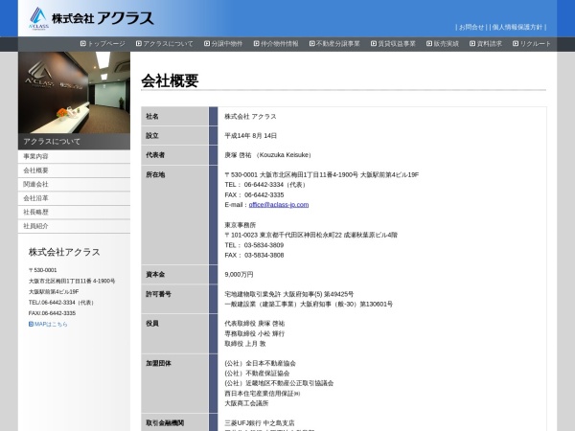This screenshot has height=431, width=575.
Task: Click the 社名 row label
Action: 152,116
